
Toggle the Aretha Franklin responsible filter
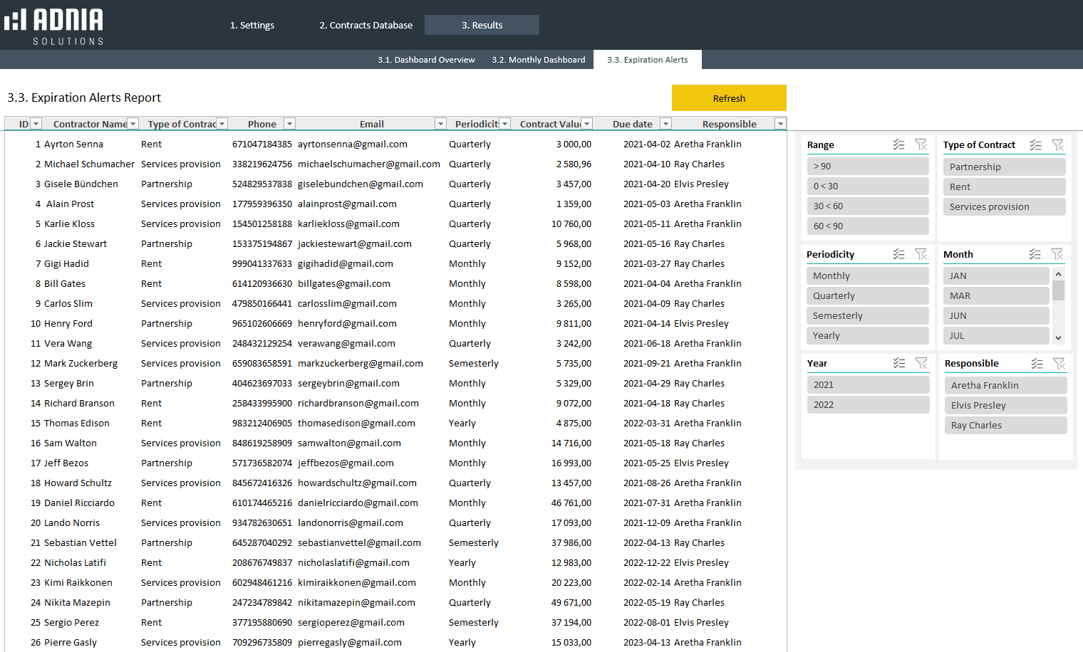pyautogui.click(x=1005, y=385)
